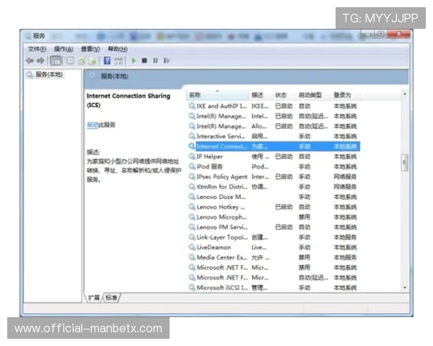Click the Properties toolbar icon
433x346 pixels.
(70, 61)
